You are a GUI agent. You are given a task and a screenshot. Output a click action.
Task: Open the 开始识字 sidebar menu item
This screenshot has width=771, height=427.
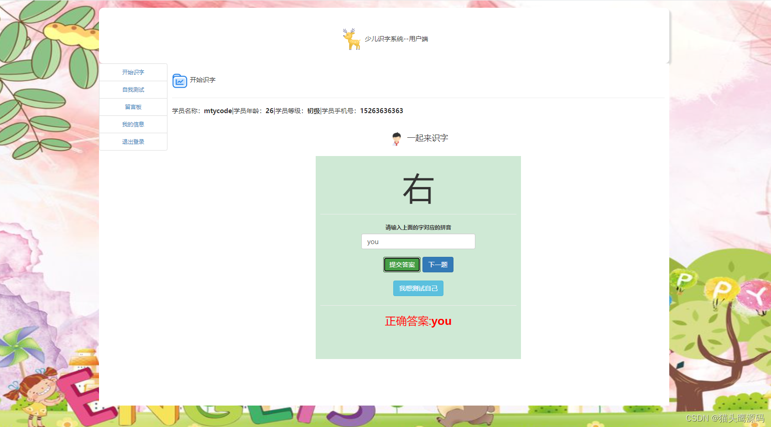coord(133,73)
